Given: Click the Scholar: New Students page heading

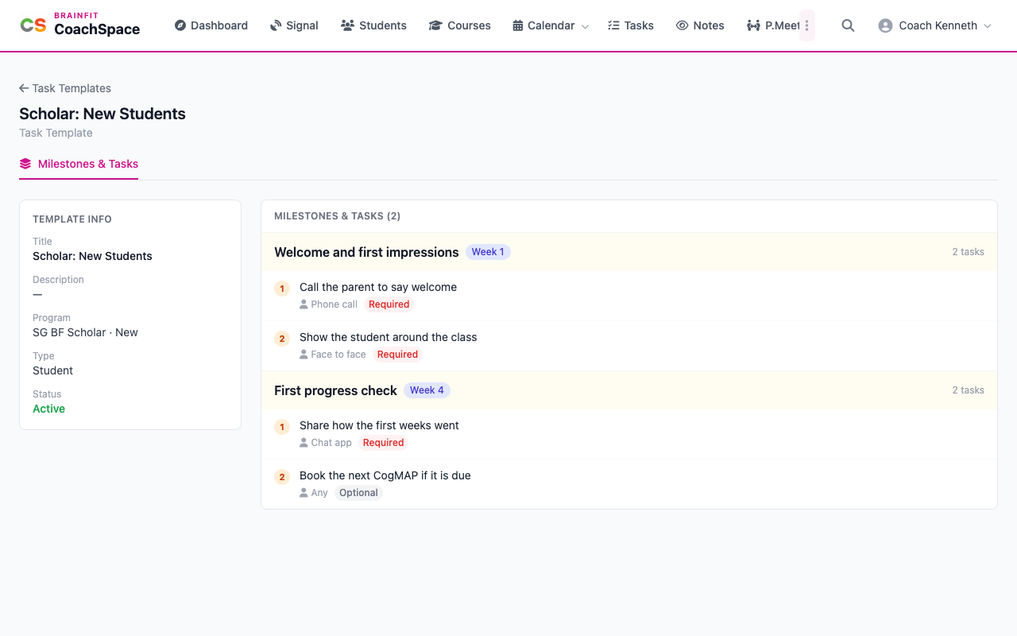Looking at the screenshot, I should pyautogui.click(x=102, y=114).
